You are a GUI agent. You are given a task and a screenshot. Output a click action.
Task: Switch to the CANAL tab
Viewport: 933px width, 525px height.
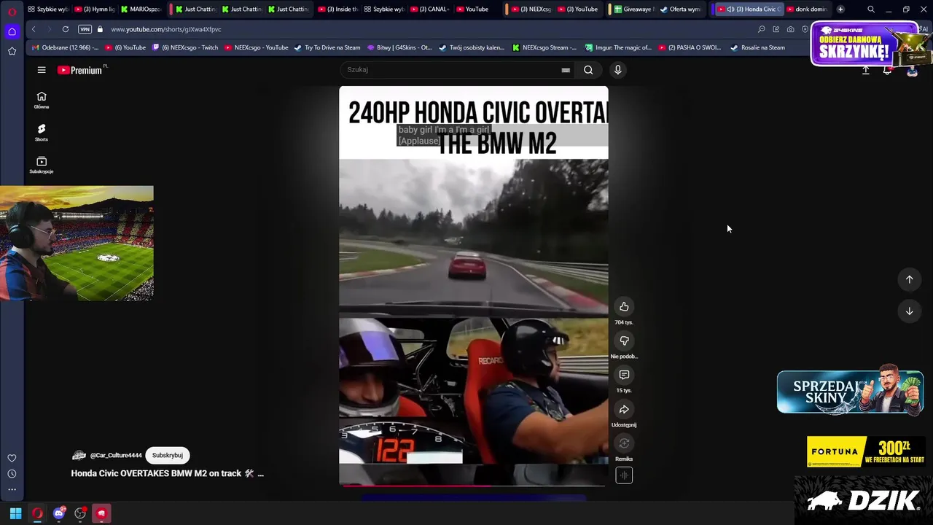pos(430,9)
